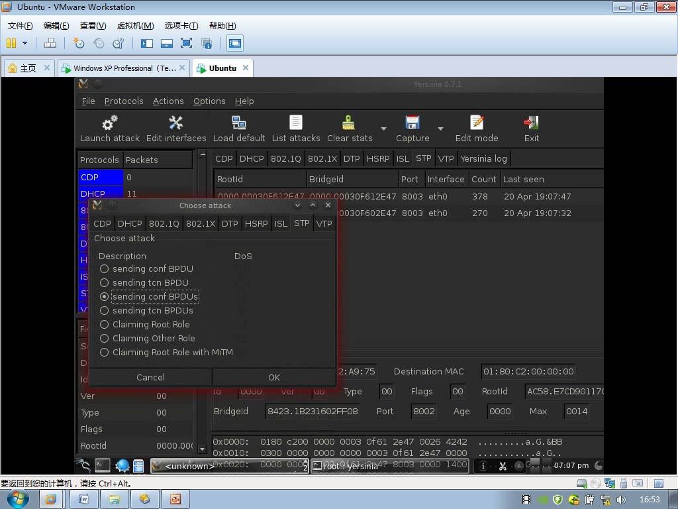Enter full screen mode via VMware toolbar icon
Viewport: 678px width, 509px height.
[186, 43]
